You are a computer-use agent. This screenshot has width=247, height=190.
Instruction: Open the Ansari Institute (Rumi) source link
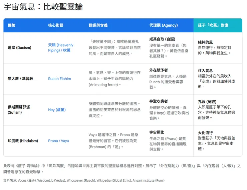click(149, 180)
